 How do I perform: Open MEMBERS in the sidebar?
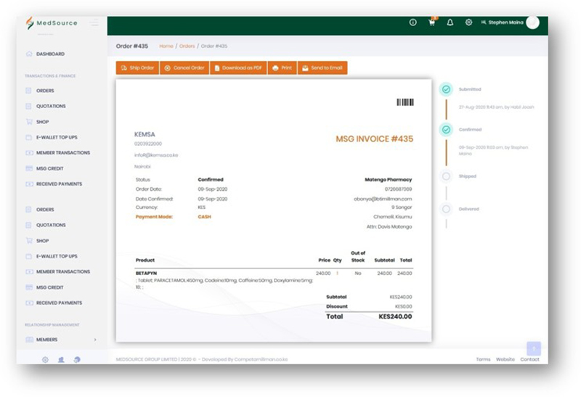click(46, 340)
